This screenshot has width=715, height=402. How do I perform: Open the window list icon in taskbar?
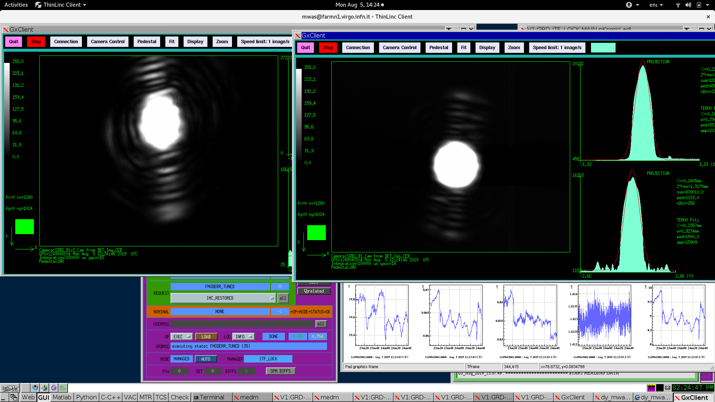[14, 398]
